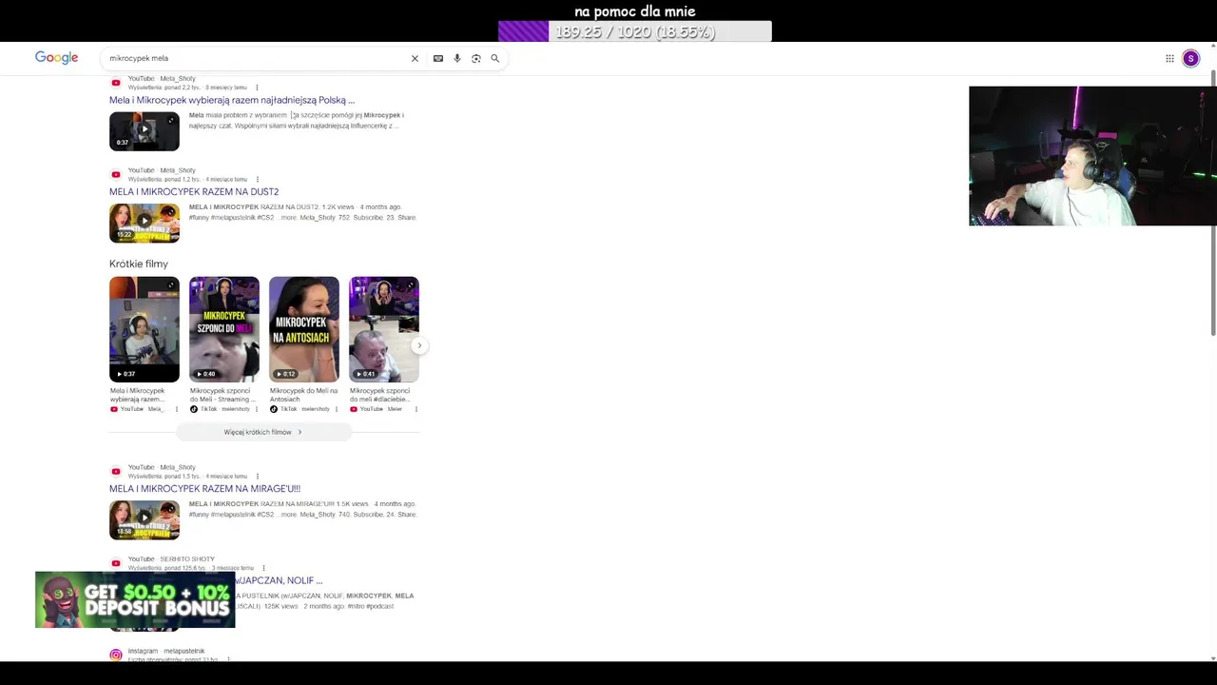Click the 'GET $0.50 + 10% DEPOSIT BONUS' banner
This screenshot has height=685, width=1217.
135,599
